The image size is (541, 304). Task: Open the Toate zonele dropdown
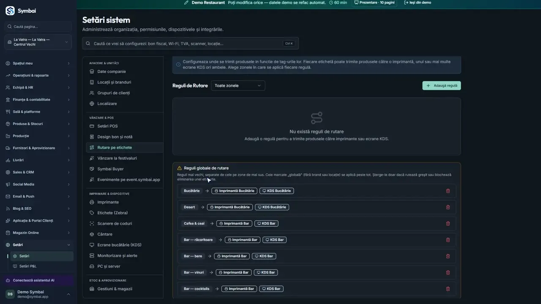pos(238,86)
